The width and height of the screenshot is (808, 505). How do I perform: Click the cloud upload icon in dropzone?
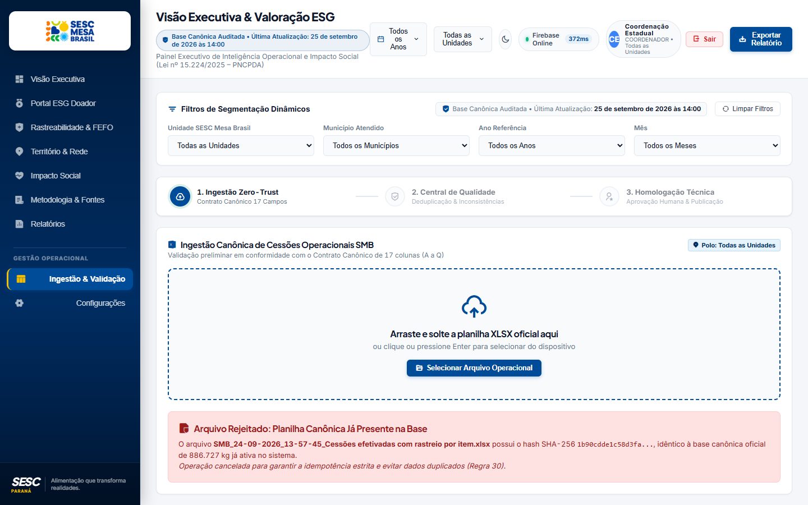pyautogui.click(x=474, y=306)
